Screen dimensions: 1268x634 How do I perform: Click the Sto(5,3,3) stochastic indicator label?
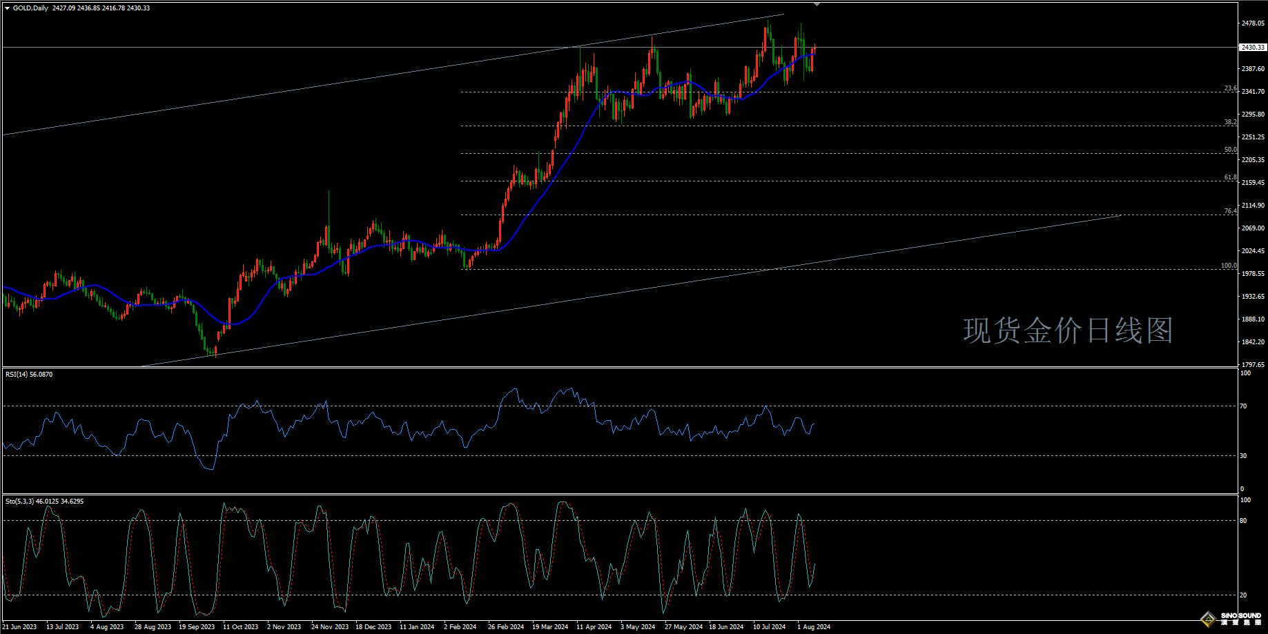pyautogui.click(x=44, y=501)
